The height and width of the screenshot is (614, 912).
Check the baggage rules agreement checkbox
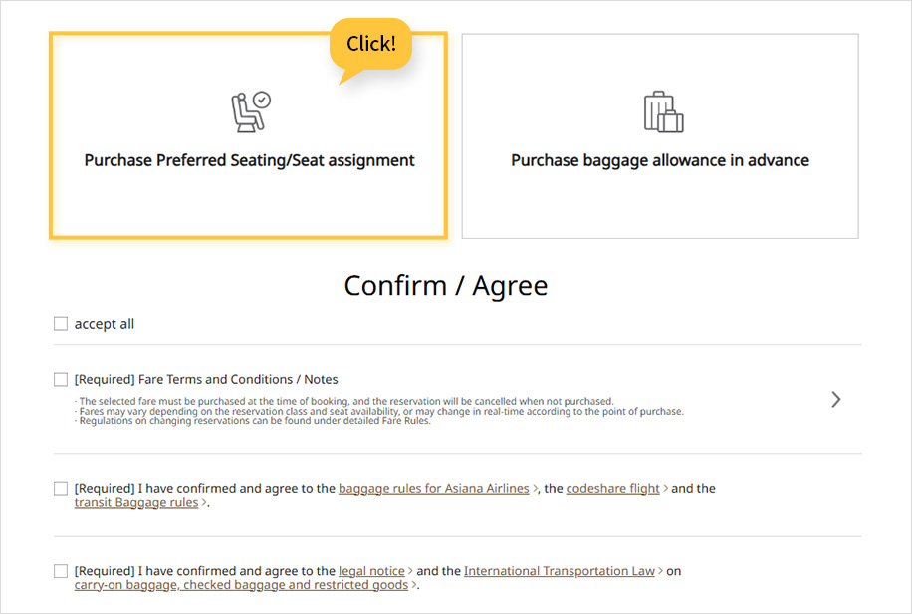pos(61,488)
